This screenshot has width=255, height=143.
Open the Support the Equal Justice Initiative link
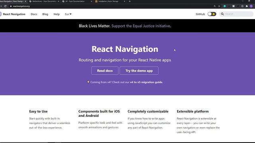click(141, 26)
